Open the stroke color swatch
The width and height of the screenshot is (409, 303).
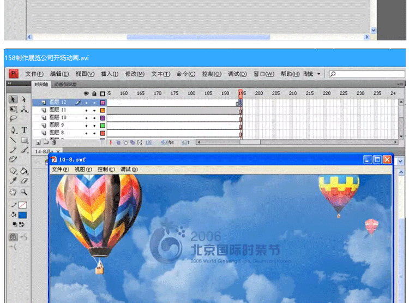[x=23, y=205]
